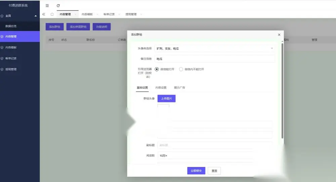Click the 副标题 input field
This screenshot has width=336, height=182.
coord(215,145)
